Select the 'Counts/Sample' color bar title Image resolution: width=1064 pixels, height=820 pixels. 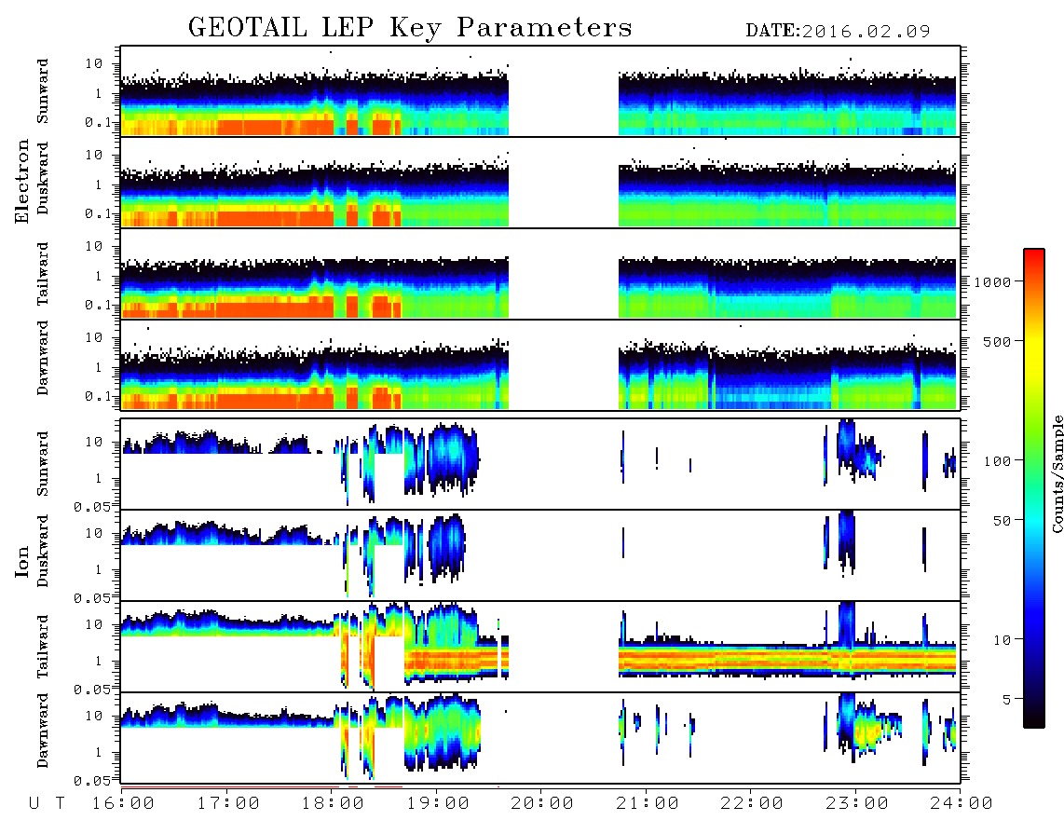click(1057, 474)
